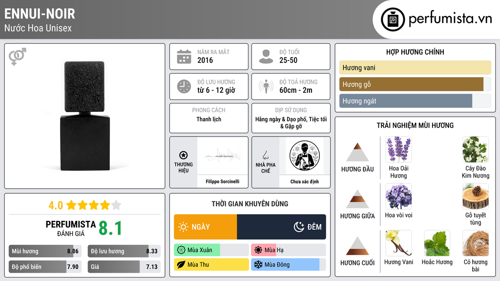Click the black Ennui-Noir perfume bottle image

pos(85,116)
